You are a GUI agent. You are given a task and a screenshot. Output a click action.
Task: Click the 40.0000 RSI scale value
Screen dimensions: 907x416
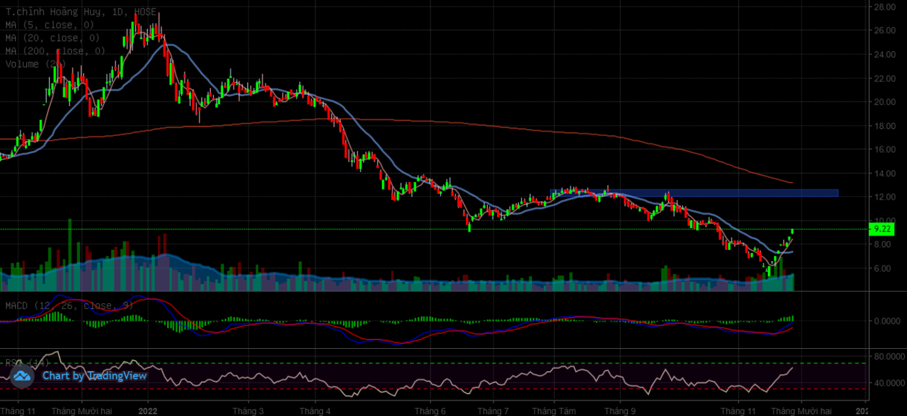click(887, 383)
